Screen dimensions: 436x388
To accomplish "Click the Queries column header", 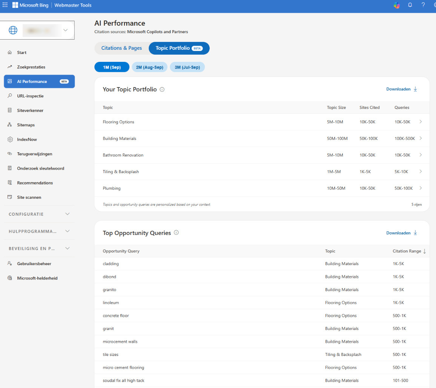I will 402,107.
